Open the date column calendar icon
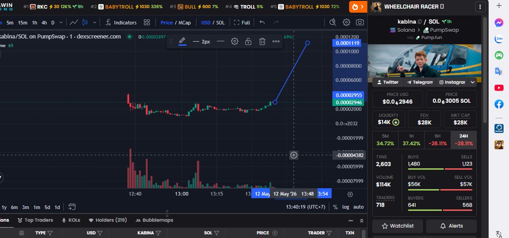This screenshot has height=238, width=509. [x=21, y=233]
